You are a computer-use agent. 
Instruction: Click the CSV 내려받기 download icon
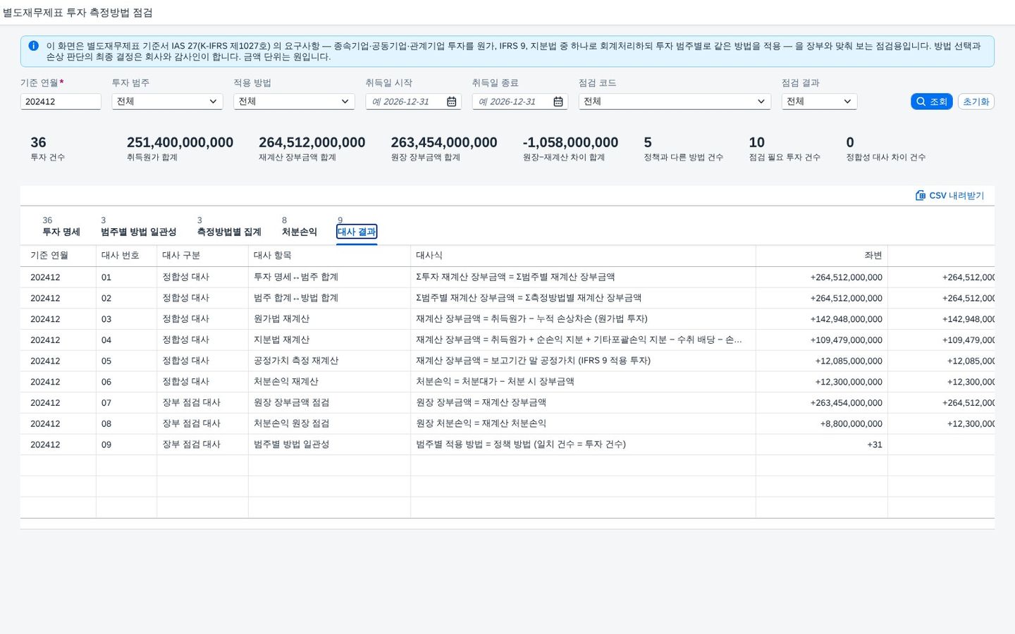click(x=920, y=195)
